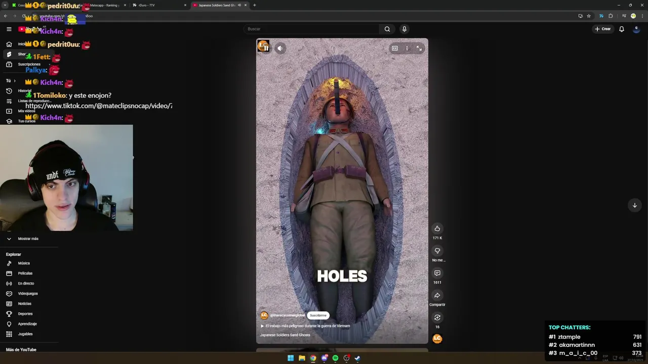The height and width of the screenshot is (364, 648).
Task: Bookmark this page with the star
Action: (x=589, y=16)
